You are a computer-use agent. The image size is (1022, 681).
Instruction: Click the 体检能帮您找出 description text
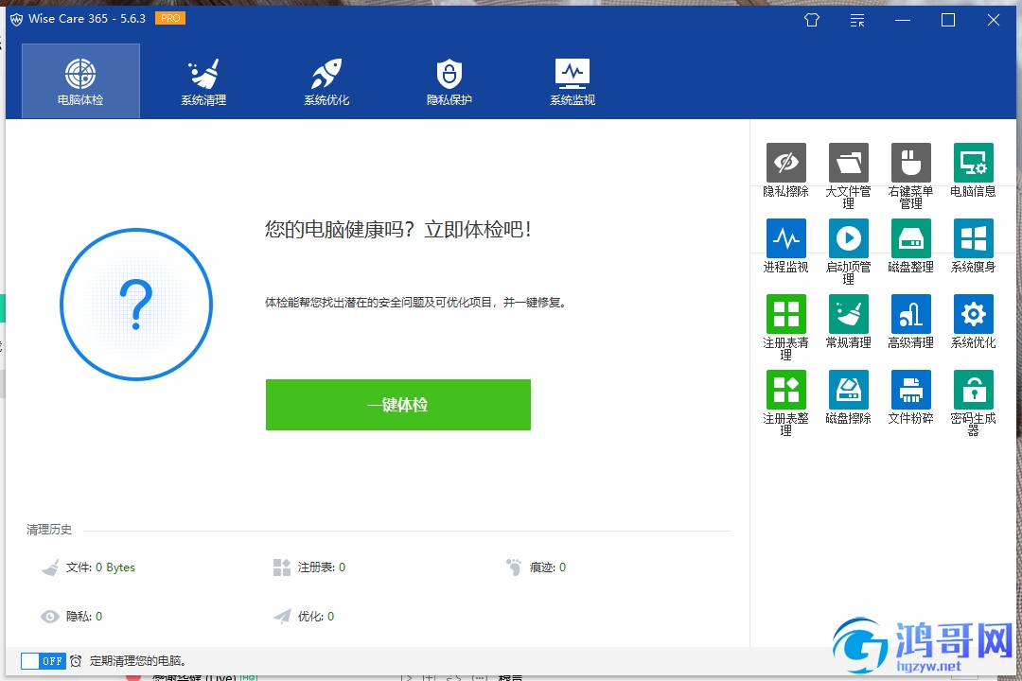(x=415, y=303)
